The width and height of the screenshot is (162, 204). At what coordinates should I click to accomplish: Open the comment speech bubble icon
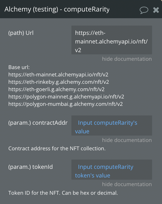[144, 10]
